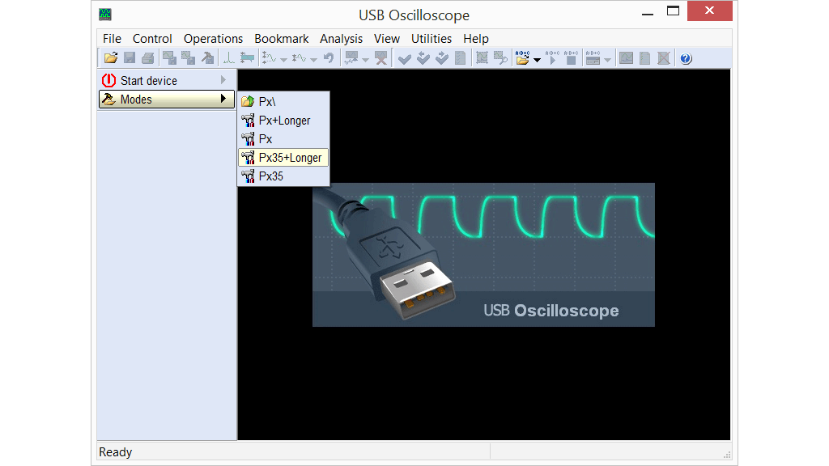Click the document page view icon

click(x=645, y=58)
